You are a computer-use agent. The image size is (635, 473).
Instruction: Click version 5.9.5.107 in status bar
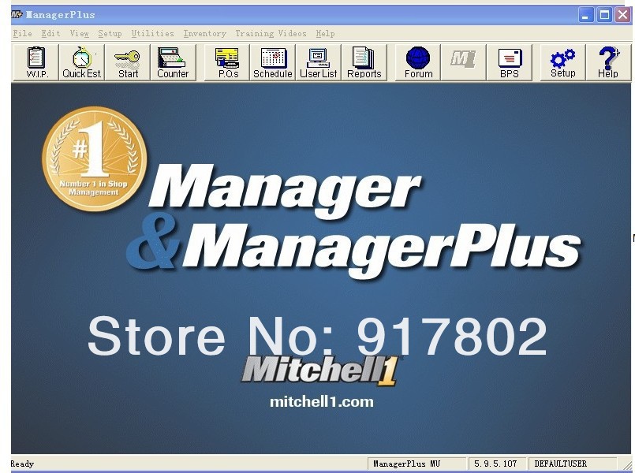pos(495,464)
